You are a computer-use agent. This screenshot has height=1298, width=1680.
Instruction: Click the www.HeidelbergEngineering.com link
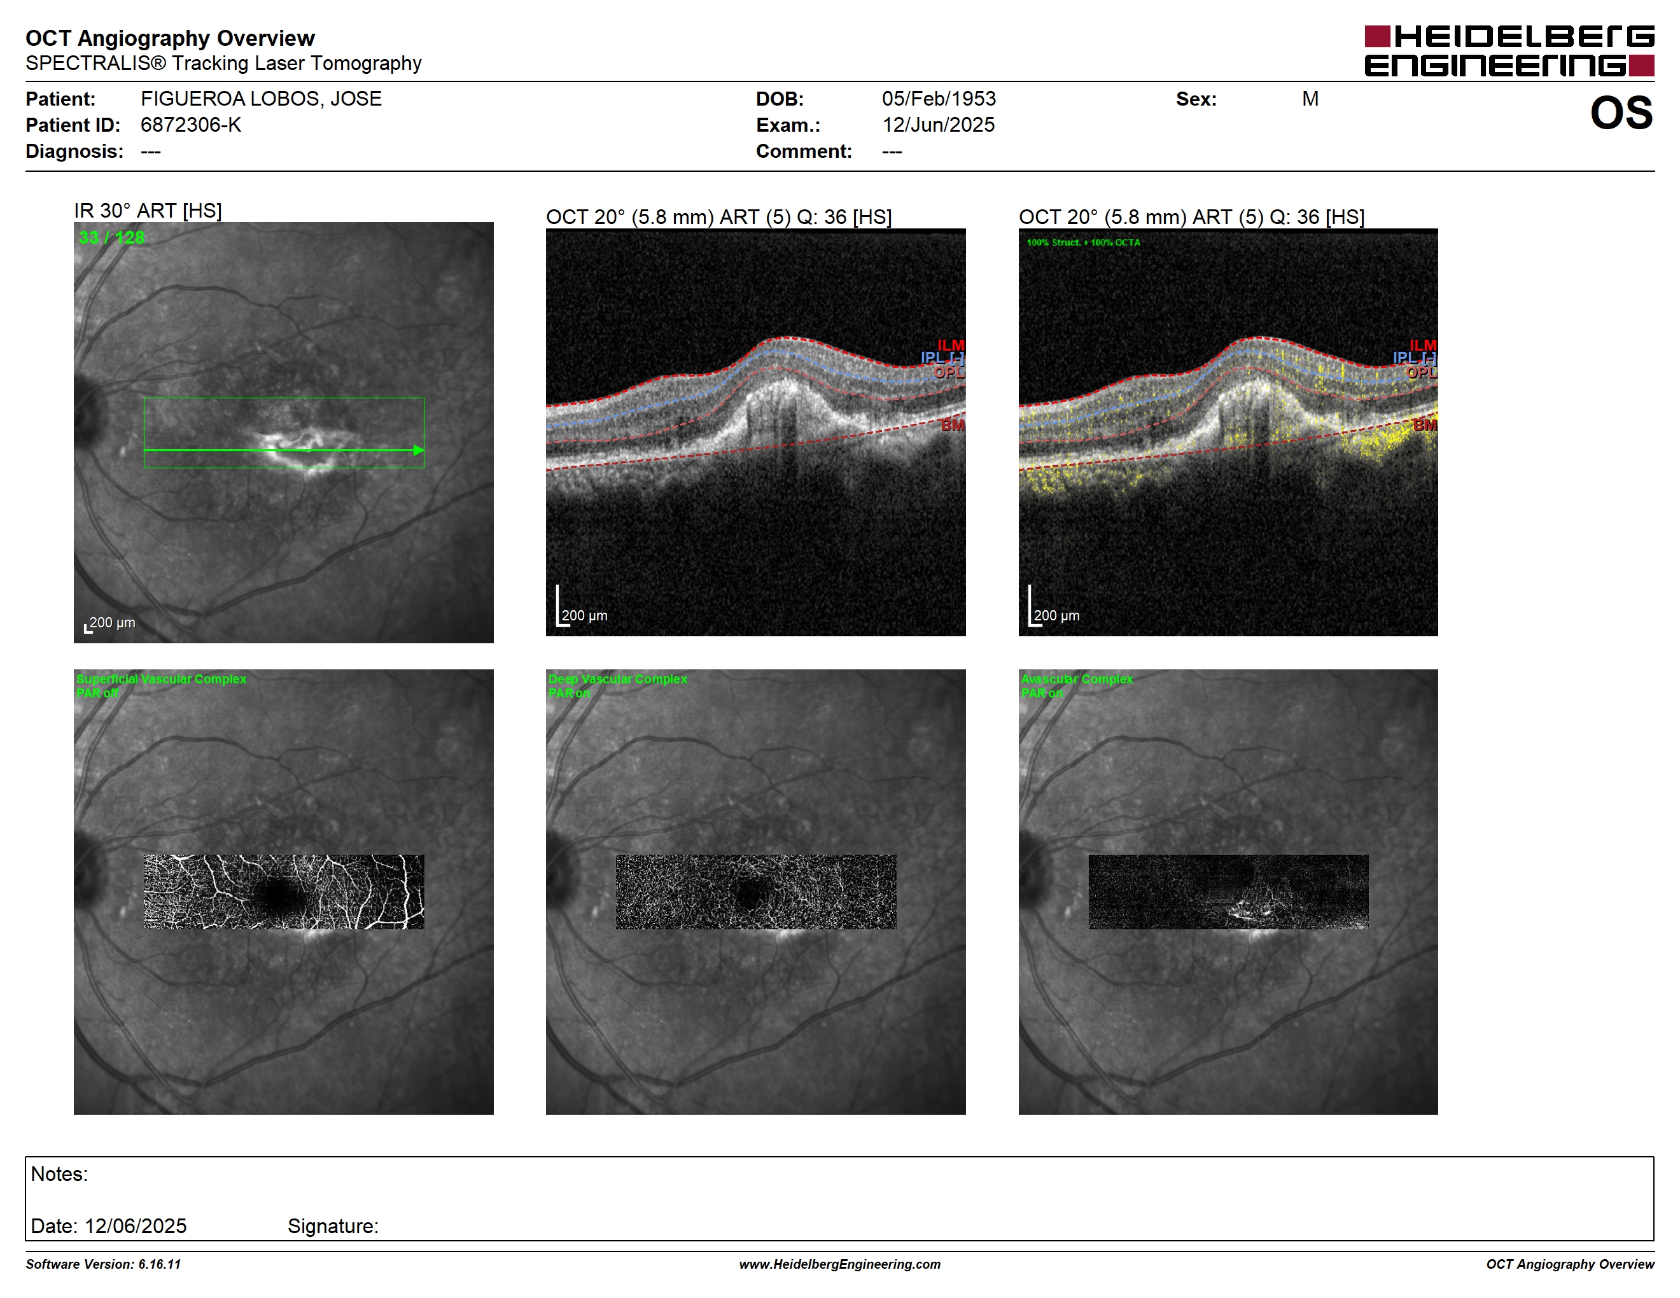click(x=839, y=1264)
